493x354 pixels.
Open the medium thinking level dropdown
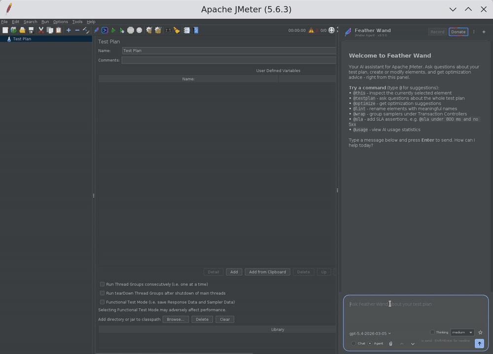coord(462,332)
